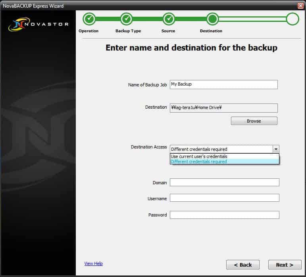
Task: Click the Source step checkmark circle
Action: (x=169, y=19)
